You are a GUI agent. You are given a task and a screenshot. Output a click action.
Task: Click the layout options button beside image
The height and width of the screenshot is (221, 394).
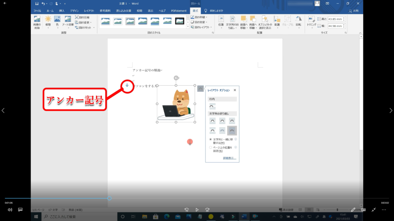click(200, 89)
